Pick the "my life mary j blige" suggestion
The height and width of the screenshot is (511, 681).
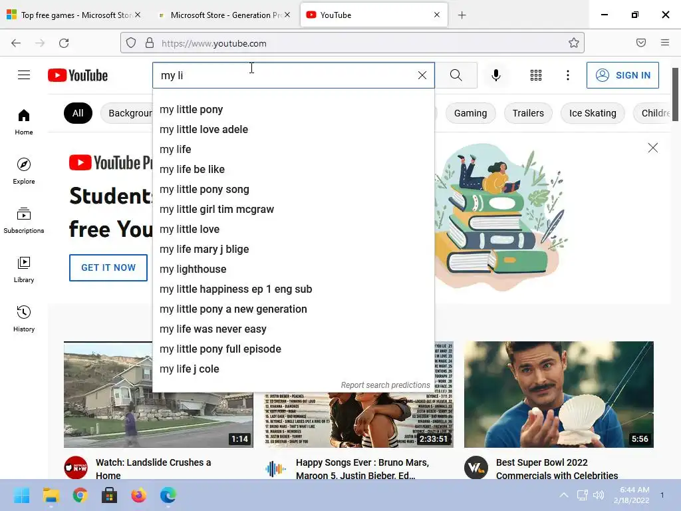293,250
